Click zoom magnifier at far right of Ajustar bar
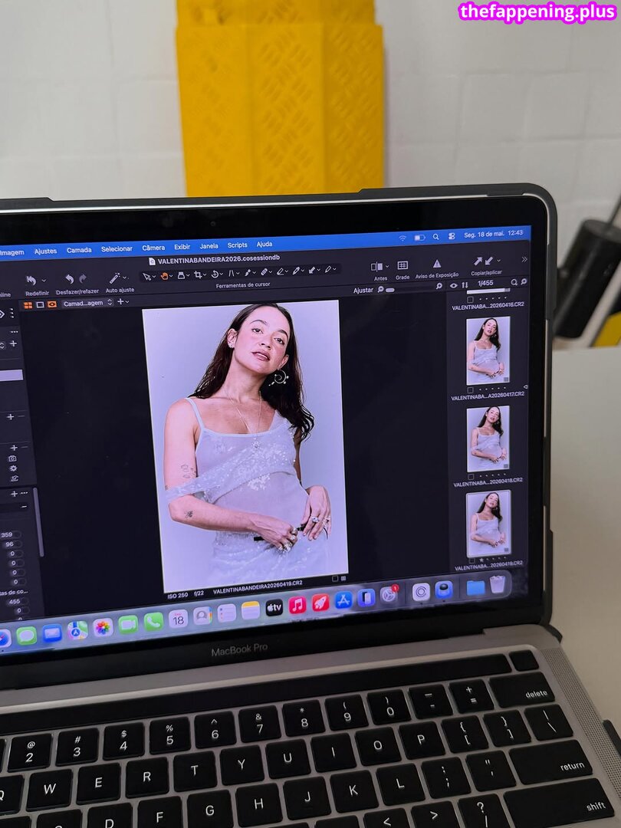Image resolution: width=621 pixels, height=828 pixels. tap(439, 286)
